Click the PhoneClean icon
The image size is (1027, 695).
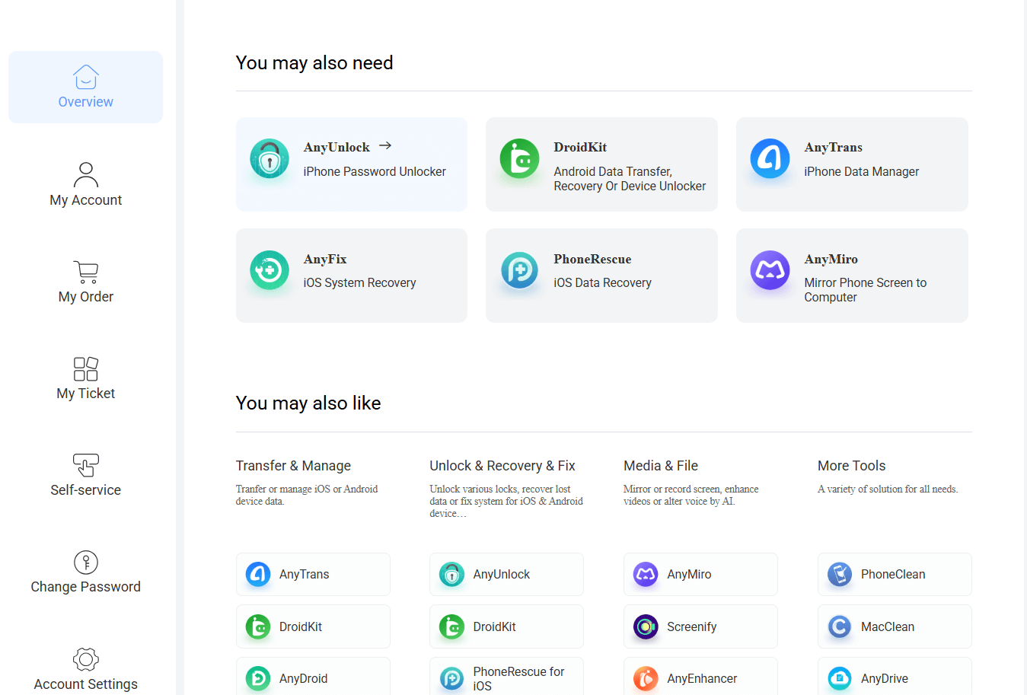pyautogui.click(x=840, y=574)
